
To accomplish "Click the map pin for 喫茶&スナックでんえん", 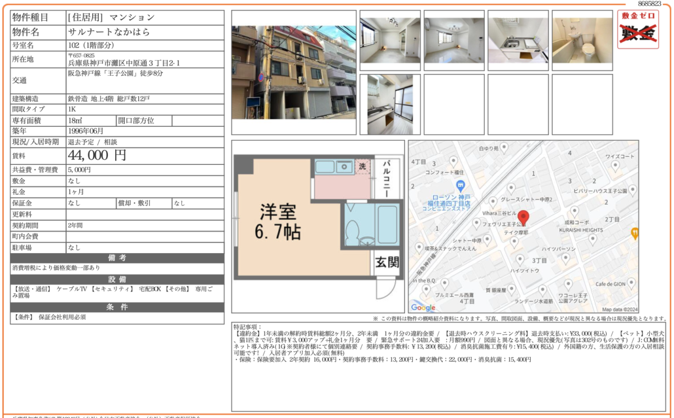I will tap(419, 247).
